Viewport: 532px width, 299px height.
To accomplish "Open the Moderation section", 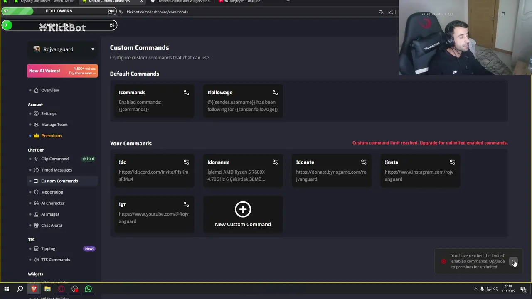I will click(x=52, y=192).
